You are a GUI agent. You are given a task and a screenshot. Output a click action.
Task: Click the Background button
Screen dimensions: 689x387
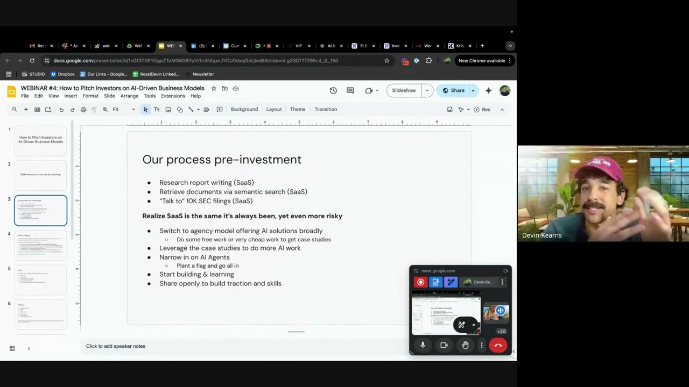pyautogui.click(x=244, y=110)
